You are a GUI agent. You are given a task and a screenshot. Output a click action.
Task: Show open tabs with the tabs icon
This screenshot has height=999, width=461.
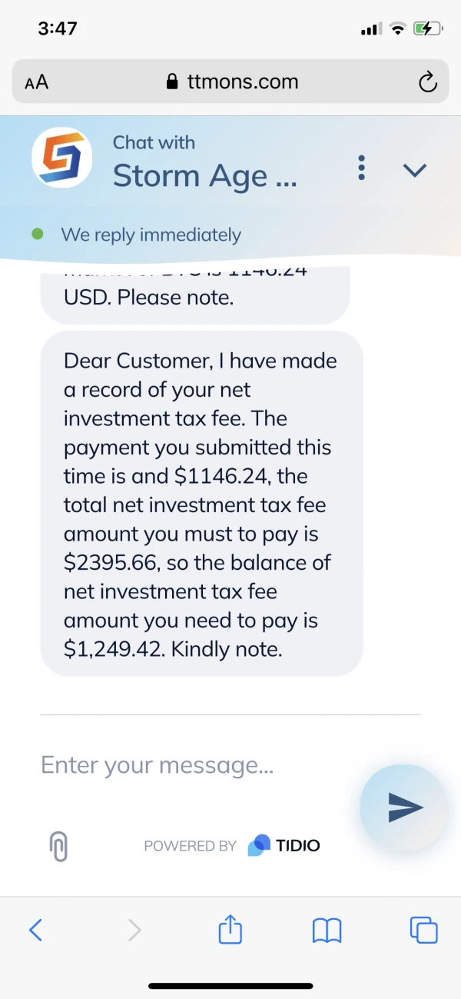[424, 931]
